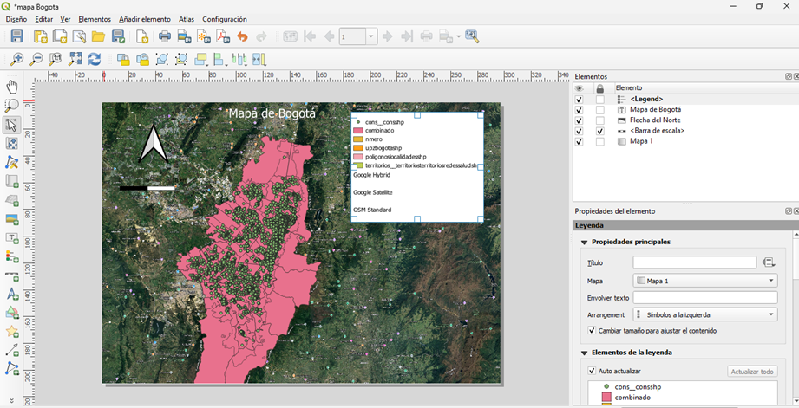Add a shape item
799x408 pixels.
tap(11, 313)
